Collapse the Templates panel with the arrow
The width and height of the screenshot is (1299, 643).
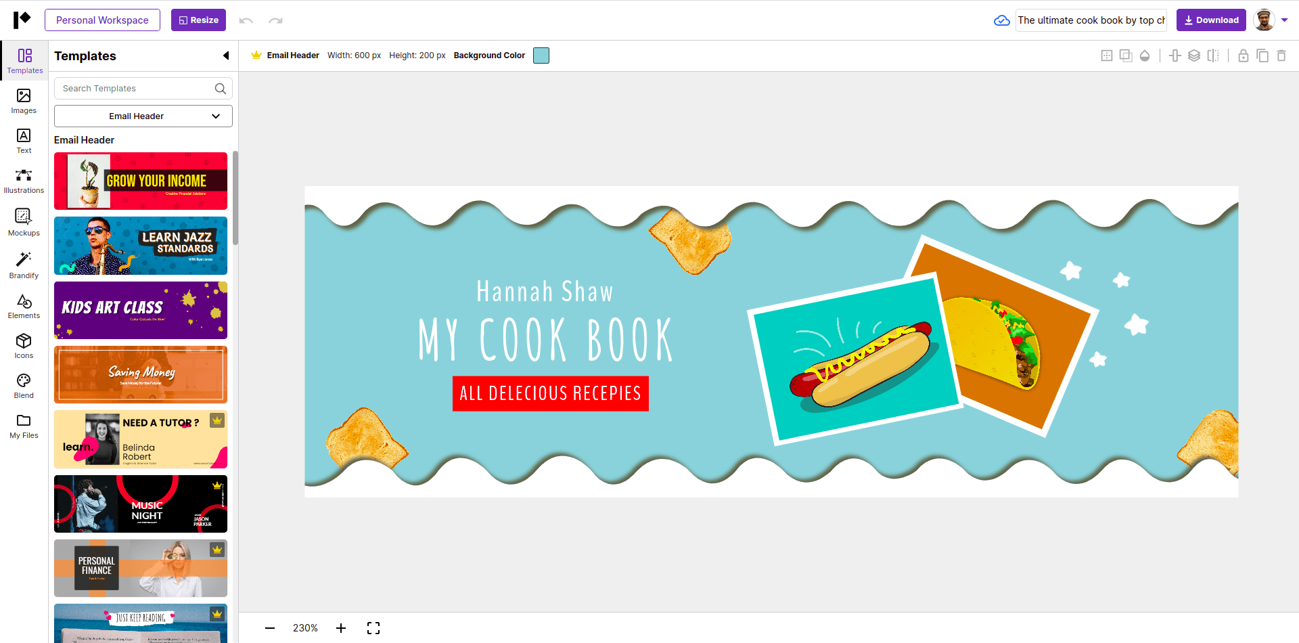point(225,56)
